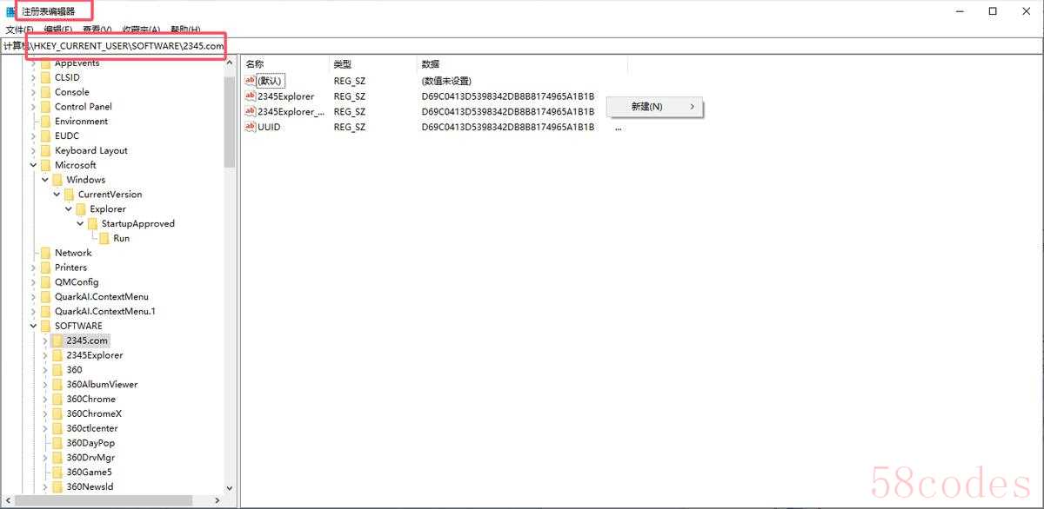Click the string icon of UUID value

[x=251, y=127]
